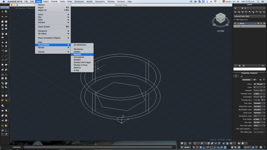Open the Model layout dropdown in status bar
Viewport: 267px width, 150px height.
pyautogui.click(x=187, y=147)
